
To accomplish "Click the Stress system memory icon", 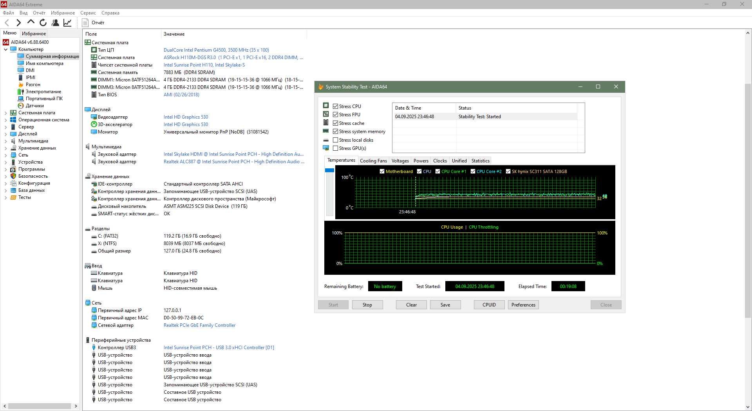I will pyautogui.click(x=326, y=131).
